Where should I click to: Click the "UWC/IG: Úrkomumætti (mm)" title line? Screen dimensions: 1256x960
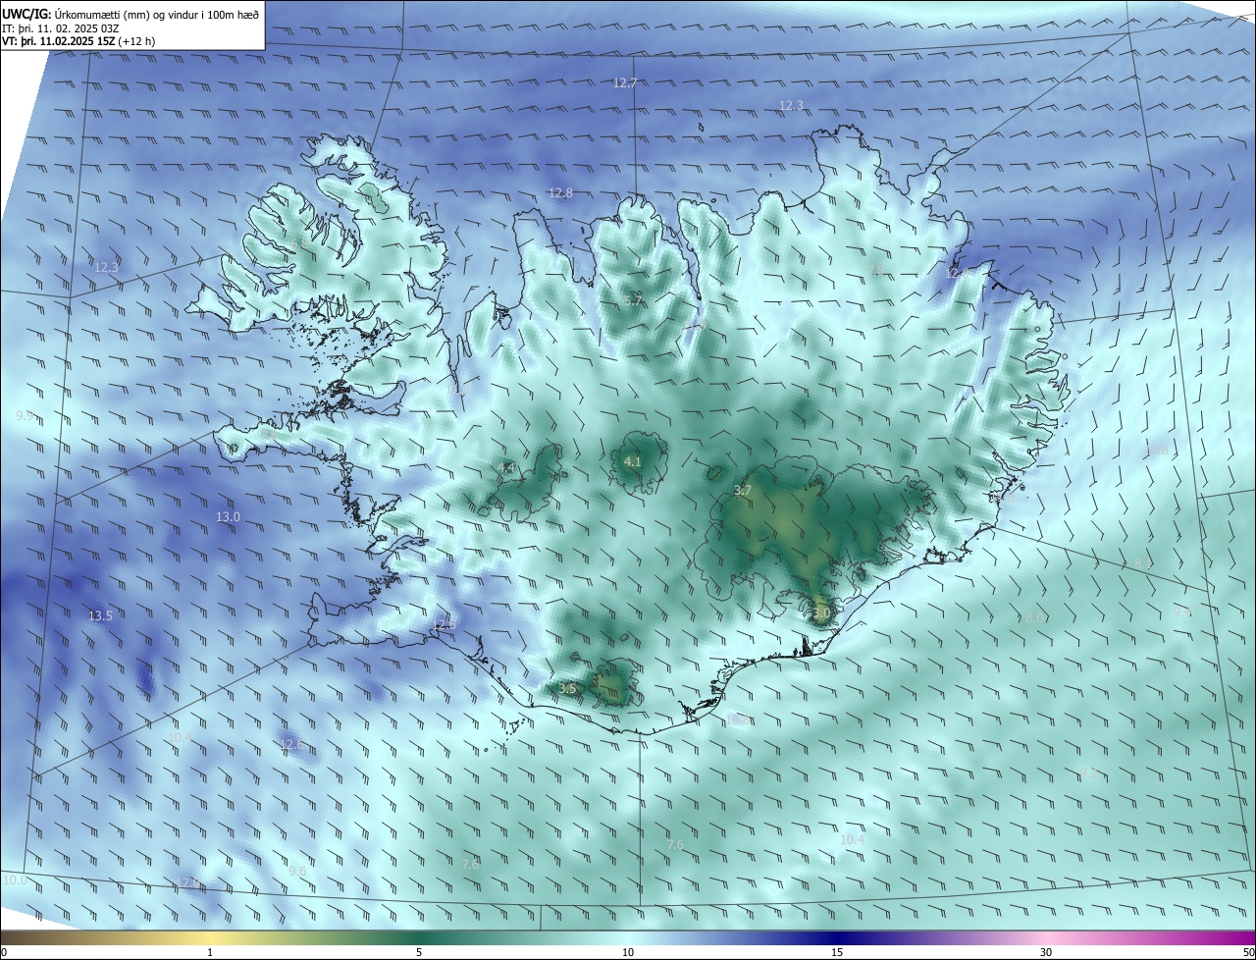[131, 13]
